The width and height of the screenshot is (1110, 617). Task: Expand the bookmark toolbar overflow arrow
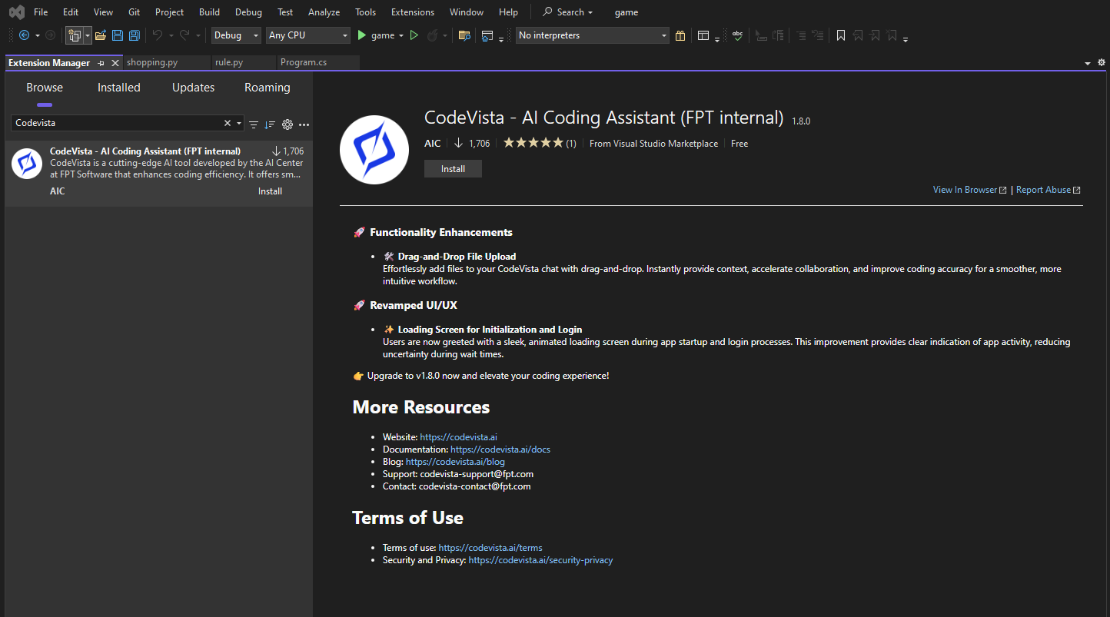click(906, 38)
